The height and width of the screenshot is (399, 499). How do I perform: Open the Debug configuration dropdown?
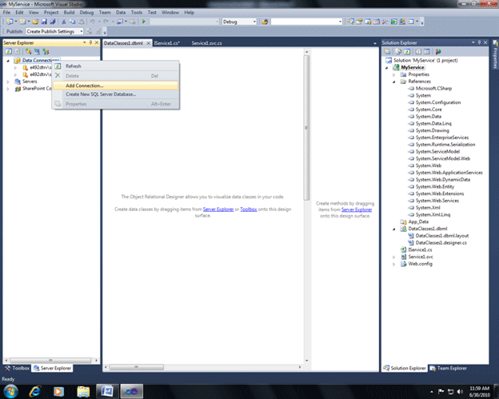pos(254,22)
